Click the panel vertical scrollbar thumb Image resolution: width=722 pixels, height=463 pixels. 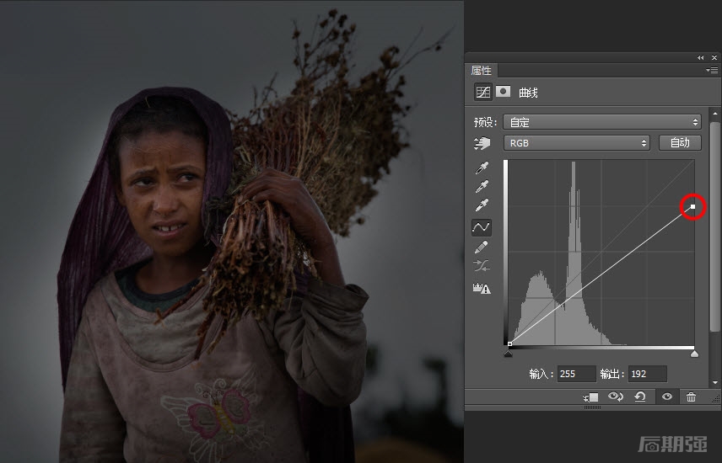tap(714, 226)
